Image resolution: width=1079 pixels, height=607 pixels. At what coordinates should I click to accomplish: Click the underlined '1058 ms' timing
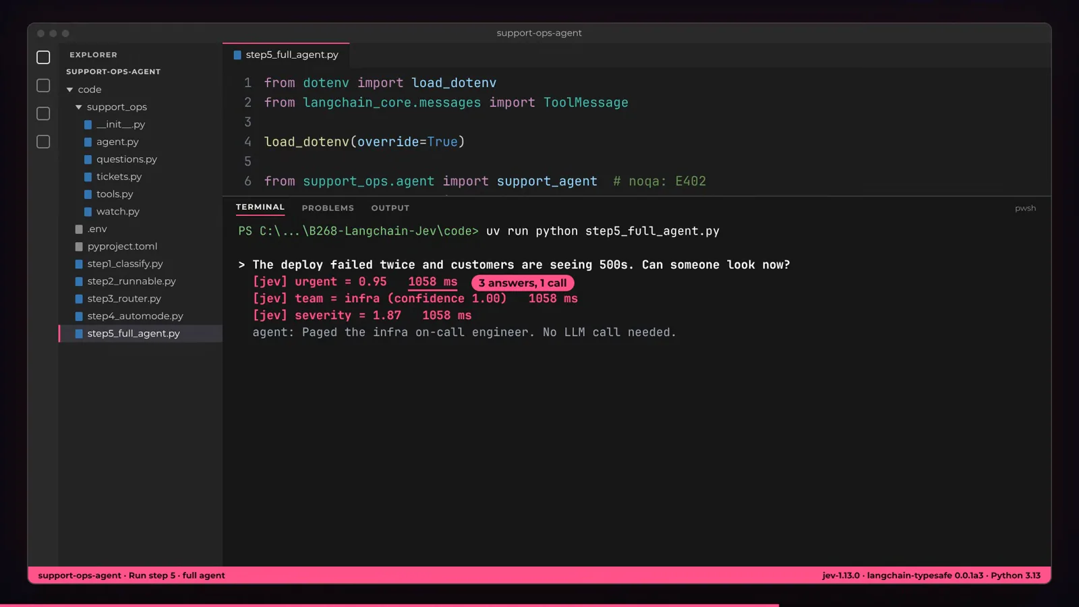[432, 282]
